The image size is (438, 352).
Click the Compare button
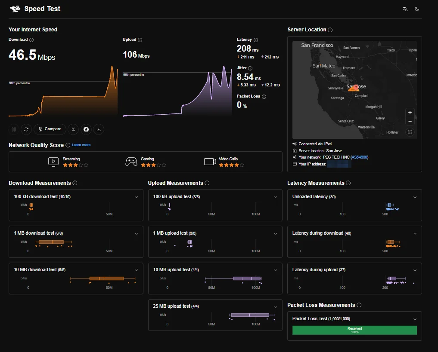[x=50, y=129]
